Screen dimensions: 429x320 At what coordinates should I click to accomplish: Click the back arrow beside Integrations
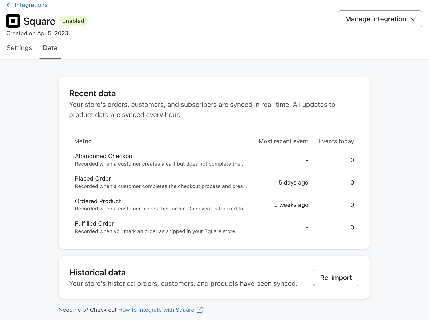tap(9, 5)
